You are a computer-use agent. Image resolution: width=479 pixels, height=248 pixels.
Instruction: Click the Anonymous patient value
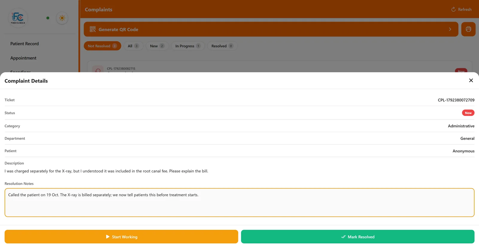coord(463,151)
